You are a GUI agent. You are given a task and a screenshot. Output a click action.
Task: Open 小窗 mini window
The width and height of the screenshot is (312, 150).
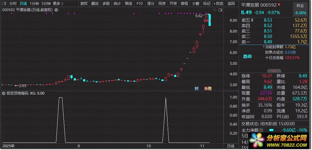click(x=195, y=4)
